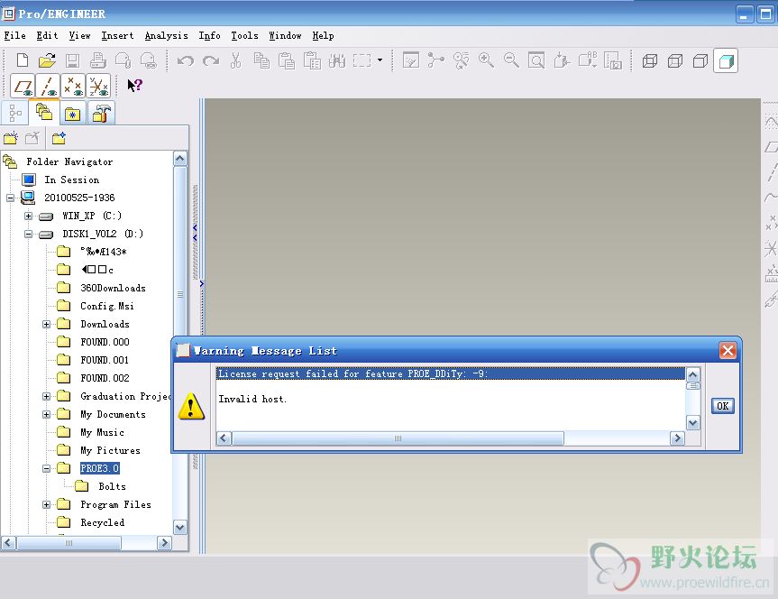Switch to the Model Tree tab
778x599 pixels.
coord(15,114)
